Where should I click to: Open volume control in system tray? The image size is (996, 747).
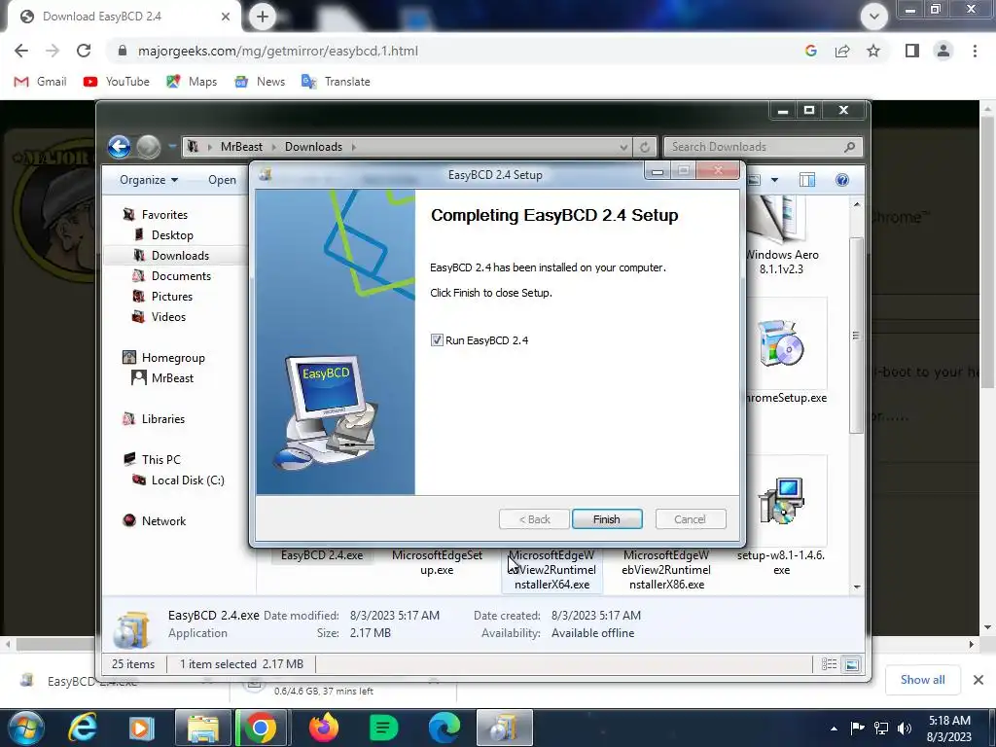[x=906, y=728]
